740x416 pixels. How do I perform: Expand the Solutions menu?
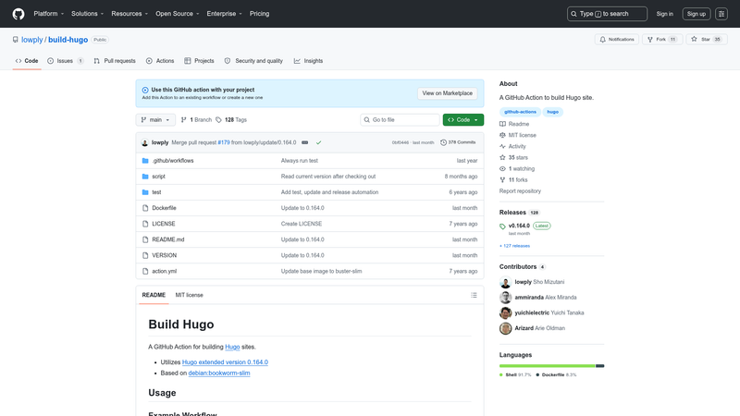point(87,14)
